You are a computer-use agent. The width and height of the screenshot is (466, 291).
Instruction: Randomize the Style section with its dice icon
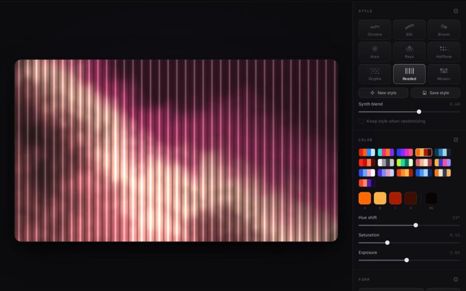click(x=456, y=11)
